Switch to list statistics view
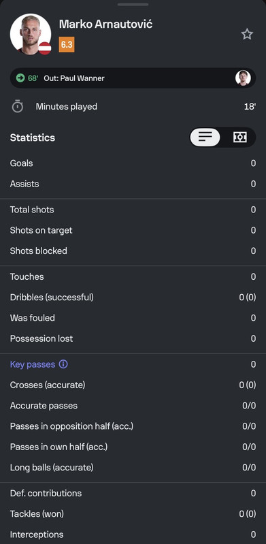 coord(205,138)
